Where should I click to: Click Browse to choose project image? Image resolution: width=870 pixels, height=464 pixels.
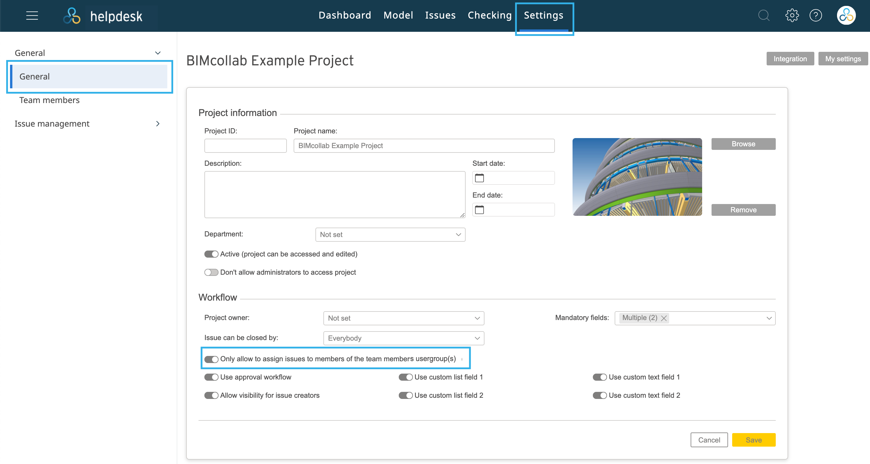(743, 144)
